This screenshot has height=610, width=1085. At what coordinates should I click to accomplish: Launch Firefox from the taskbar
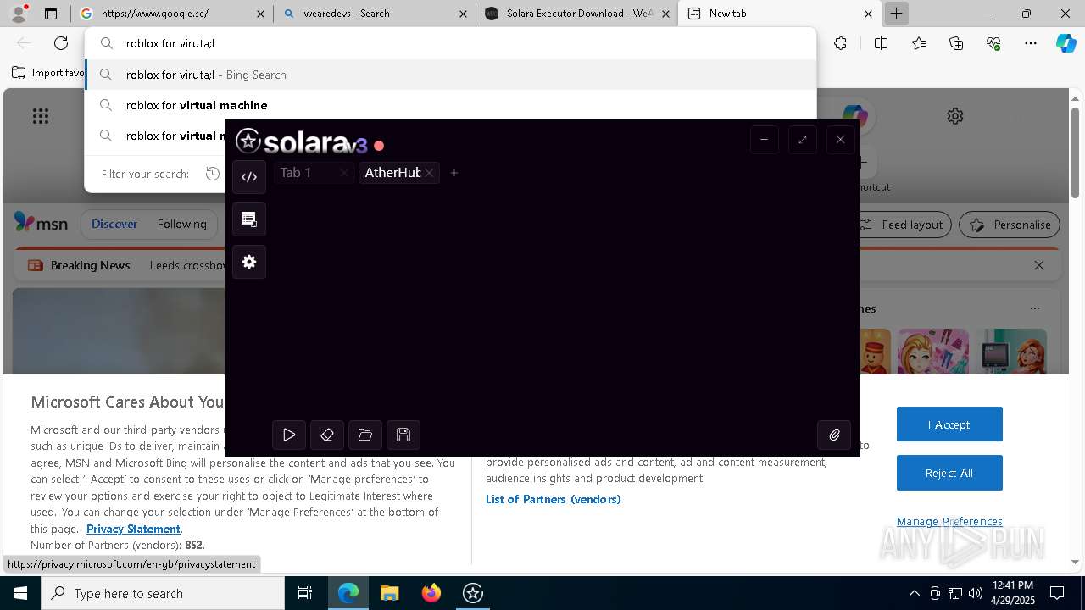[x=431, y=593]
